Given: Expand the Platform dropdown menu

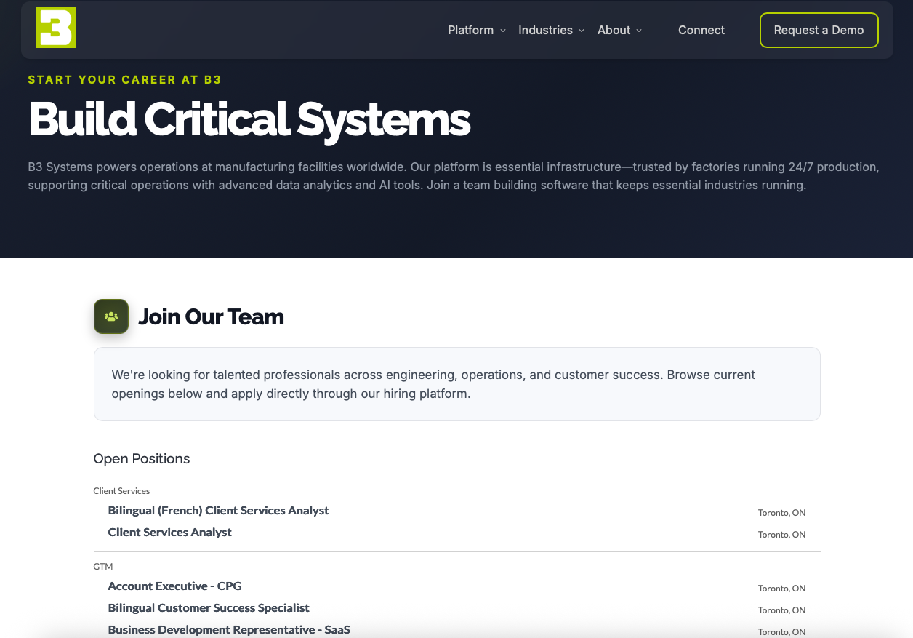Looking at the screenshot, I should click(477, 31).
